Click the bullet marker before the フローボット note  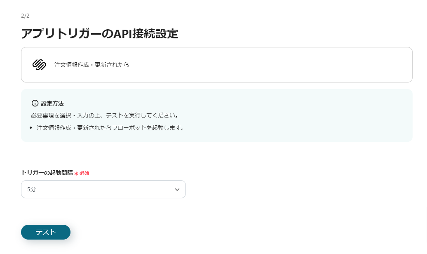[32, 128]
